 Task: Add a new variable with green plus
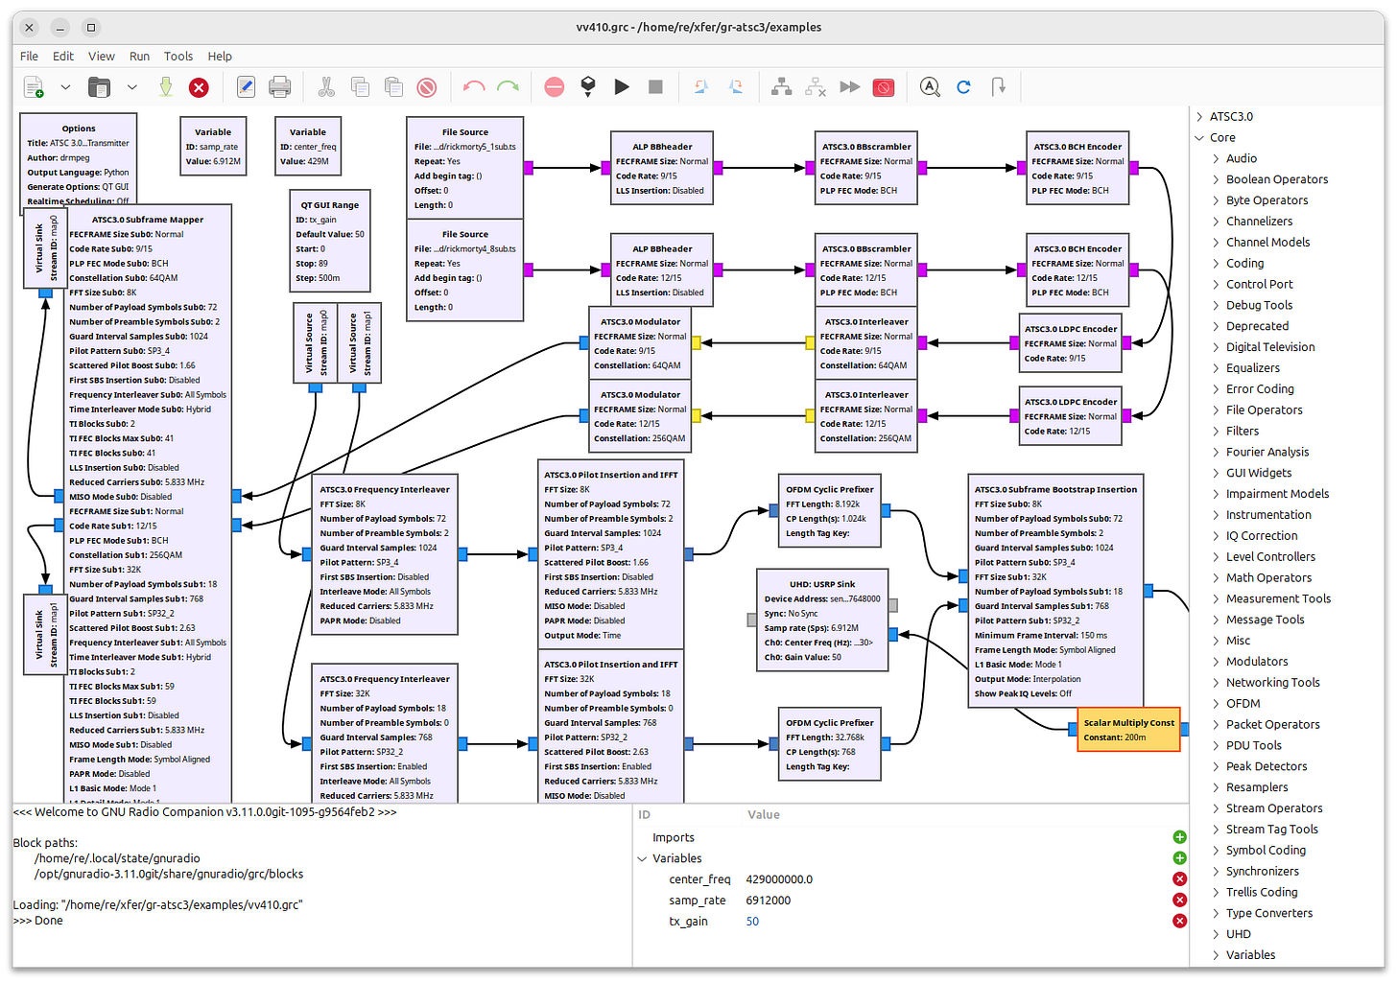coord(1179,858)
